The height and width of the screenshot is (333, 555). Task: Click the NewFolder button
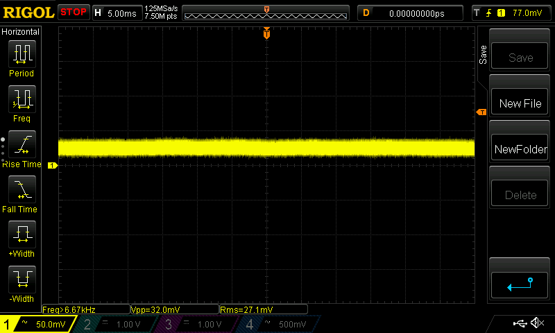(520, 148)
